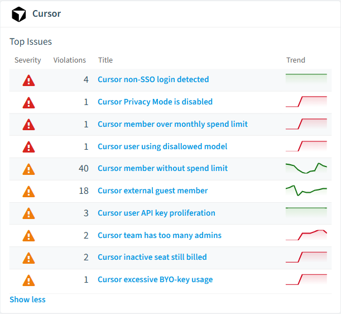341x314 pixels.
Task: Click orange warning icon for excessive BYO-key usage
Action: 28,280
